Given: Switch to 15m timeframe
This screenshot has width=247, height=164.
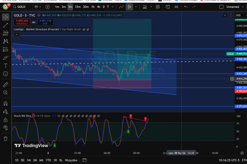Looking at the screenshot, I should pyautogui.click(x=78, y=7).
